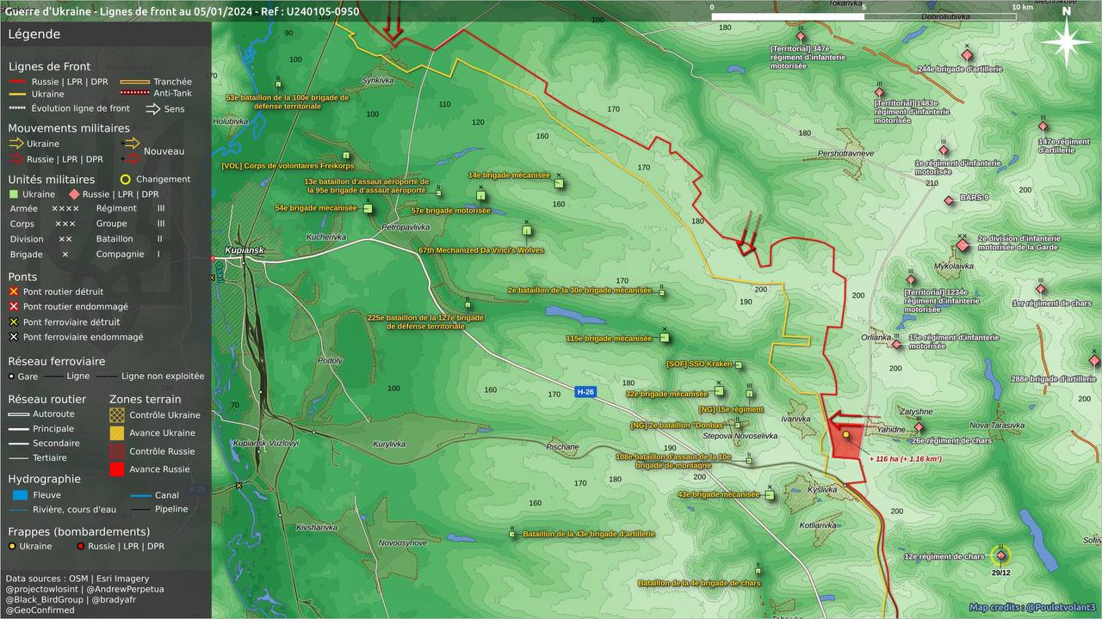Image resolution: width=1102 pixels, height=619 pixels.
Task: Click the @GeoConfirmed source handle
Action: [x=40, y=610]
